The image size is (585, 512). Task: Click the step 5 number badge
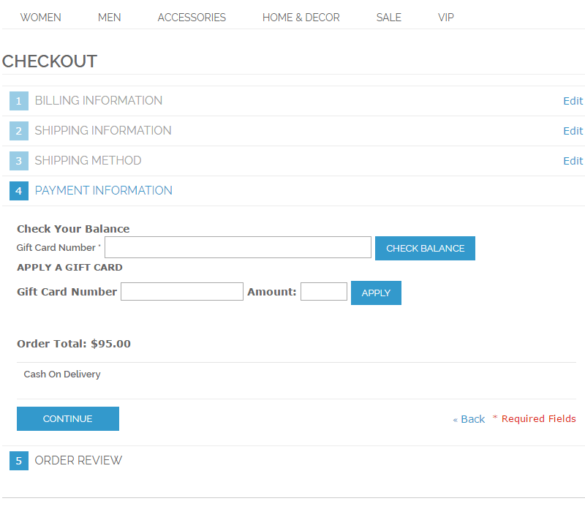(x=19, y=461)
